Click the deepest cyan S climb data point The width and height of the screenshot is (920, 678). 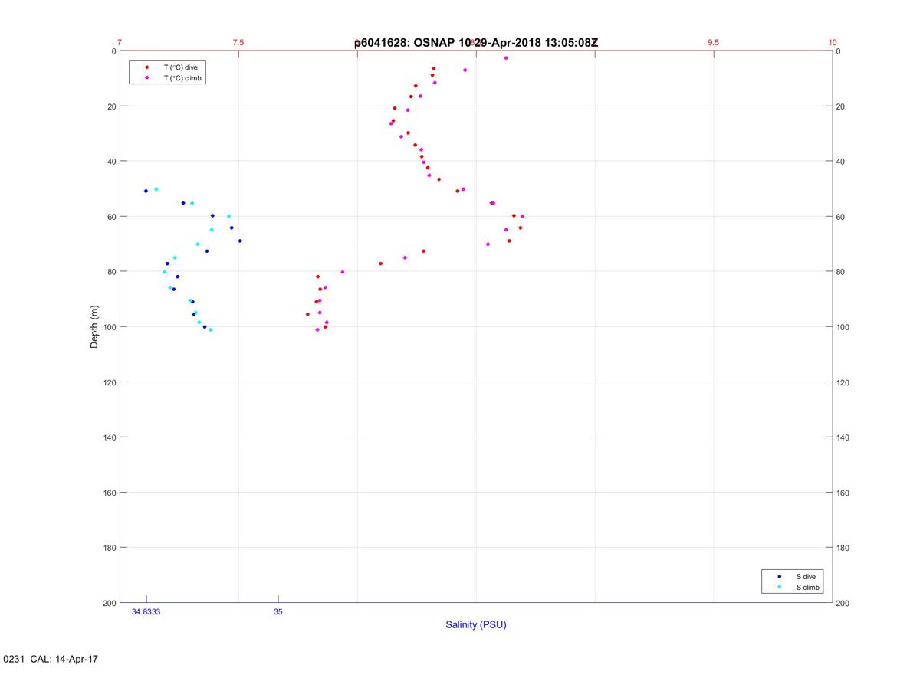(x=211, y=329)
